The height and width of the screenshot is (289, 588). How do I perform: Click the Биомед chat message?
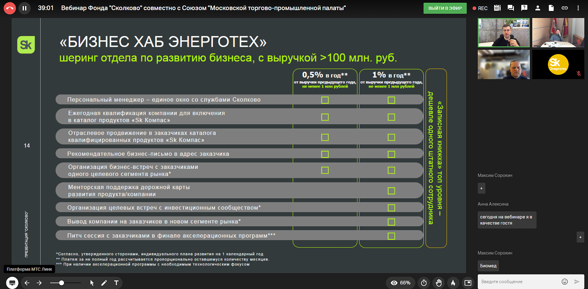coord(488,266)
